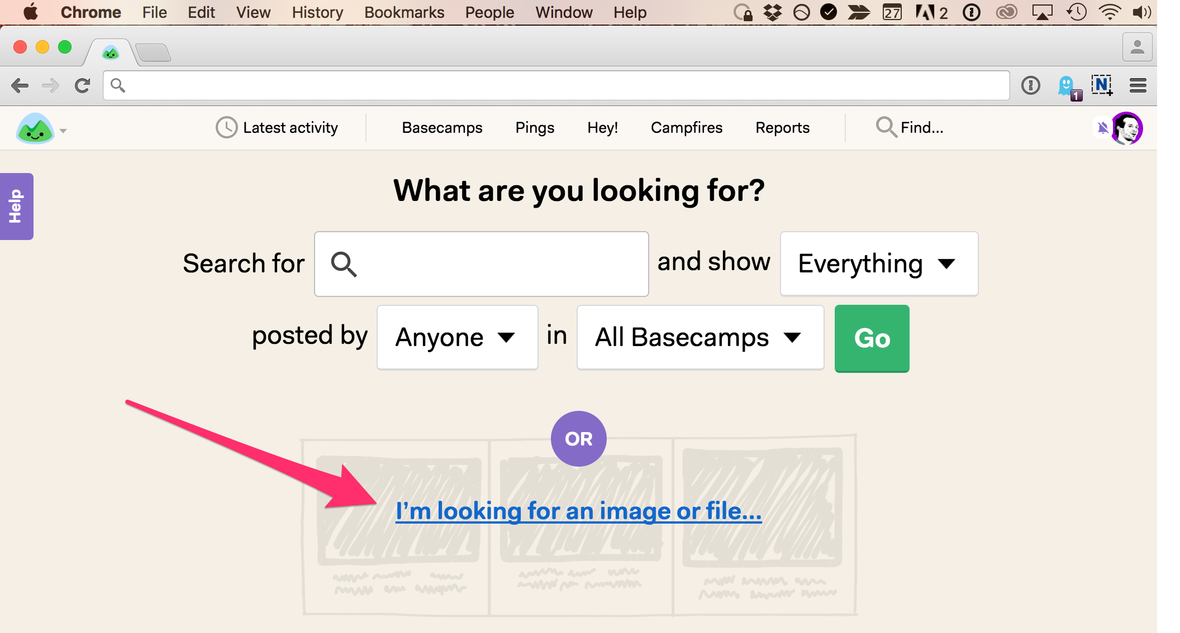Click the volume speaker menu bar icon
This screenshot has height=633, width=1180.
1141,12
